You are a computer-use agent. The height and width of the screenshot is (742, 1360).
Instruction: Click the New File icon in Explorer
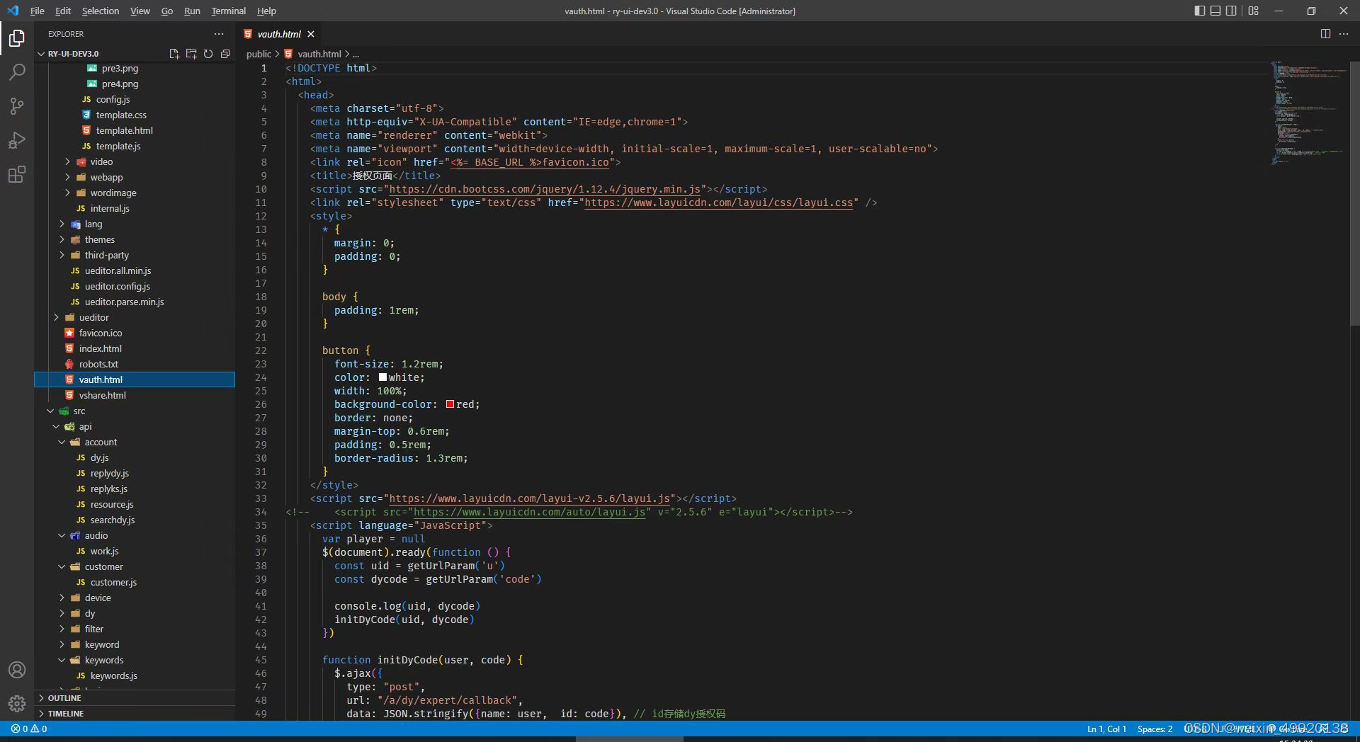[174, 54]
